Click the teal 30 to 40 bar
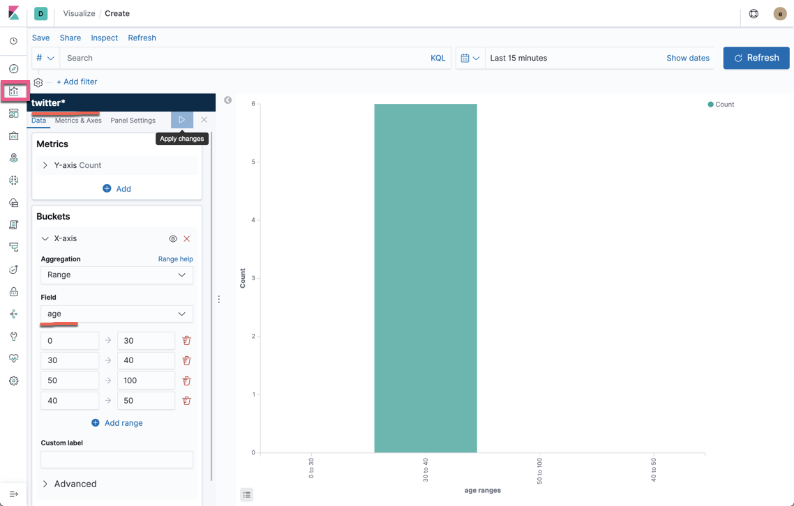 coord(426,278)
